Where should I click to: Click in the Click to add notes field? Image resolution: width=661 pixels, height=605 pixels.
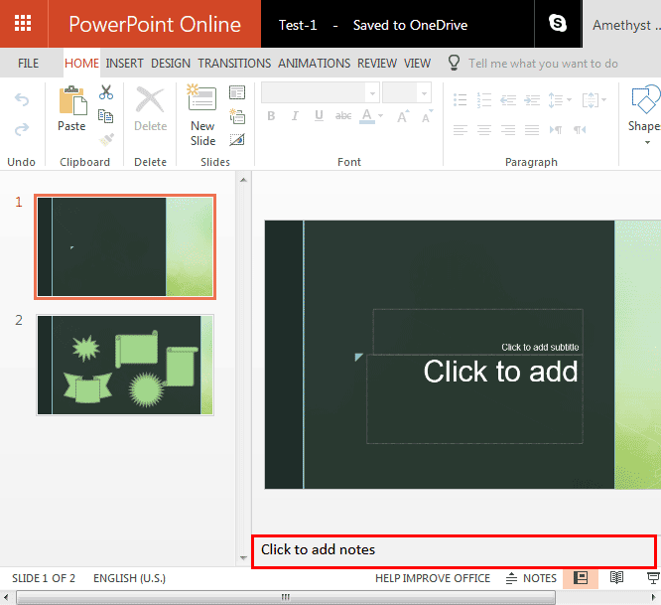coord(454,551)
